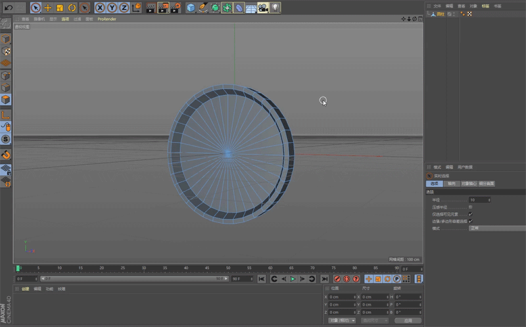Go to end of animation
The width and height of the screenshot is (526, 327).
point(324,279)
